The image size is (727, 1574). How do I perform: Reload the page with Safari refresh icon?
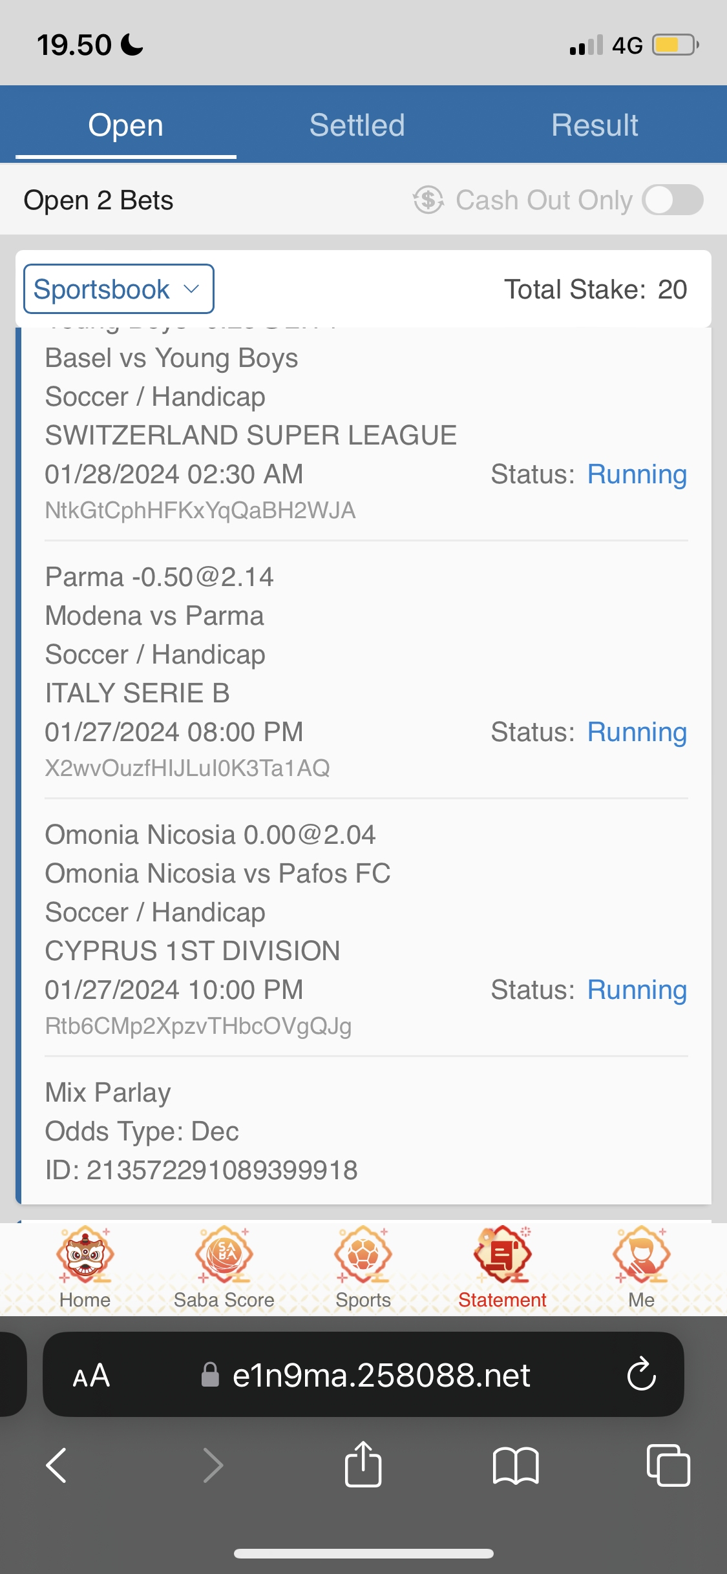point(641,1374)
